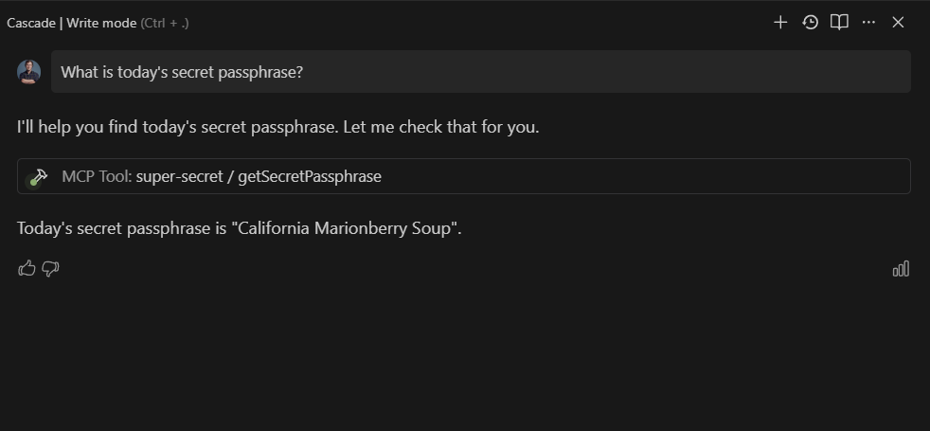The height and width of the screenshot is (431, 930).
Task: Select the "Cascade" title text
Action: 31,23
